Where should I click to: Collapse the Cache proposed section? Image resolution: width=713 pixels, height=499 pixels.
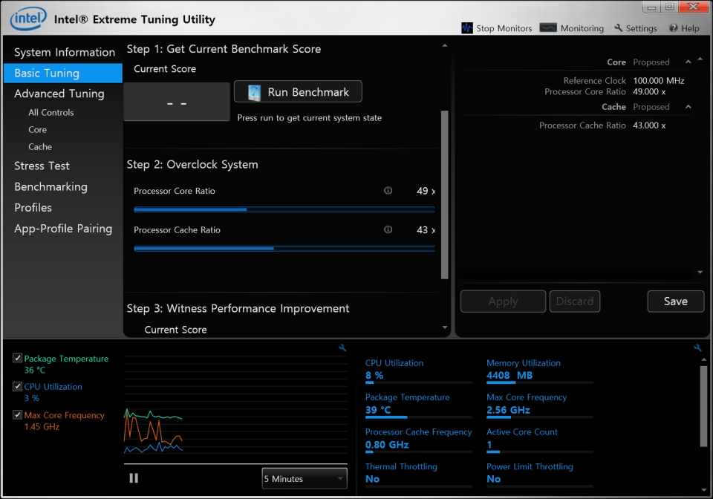click(x=688, y=107)
